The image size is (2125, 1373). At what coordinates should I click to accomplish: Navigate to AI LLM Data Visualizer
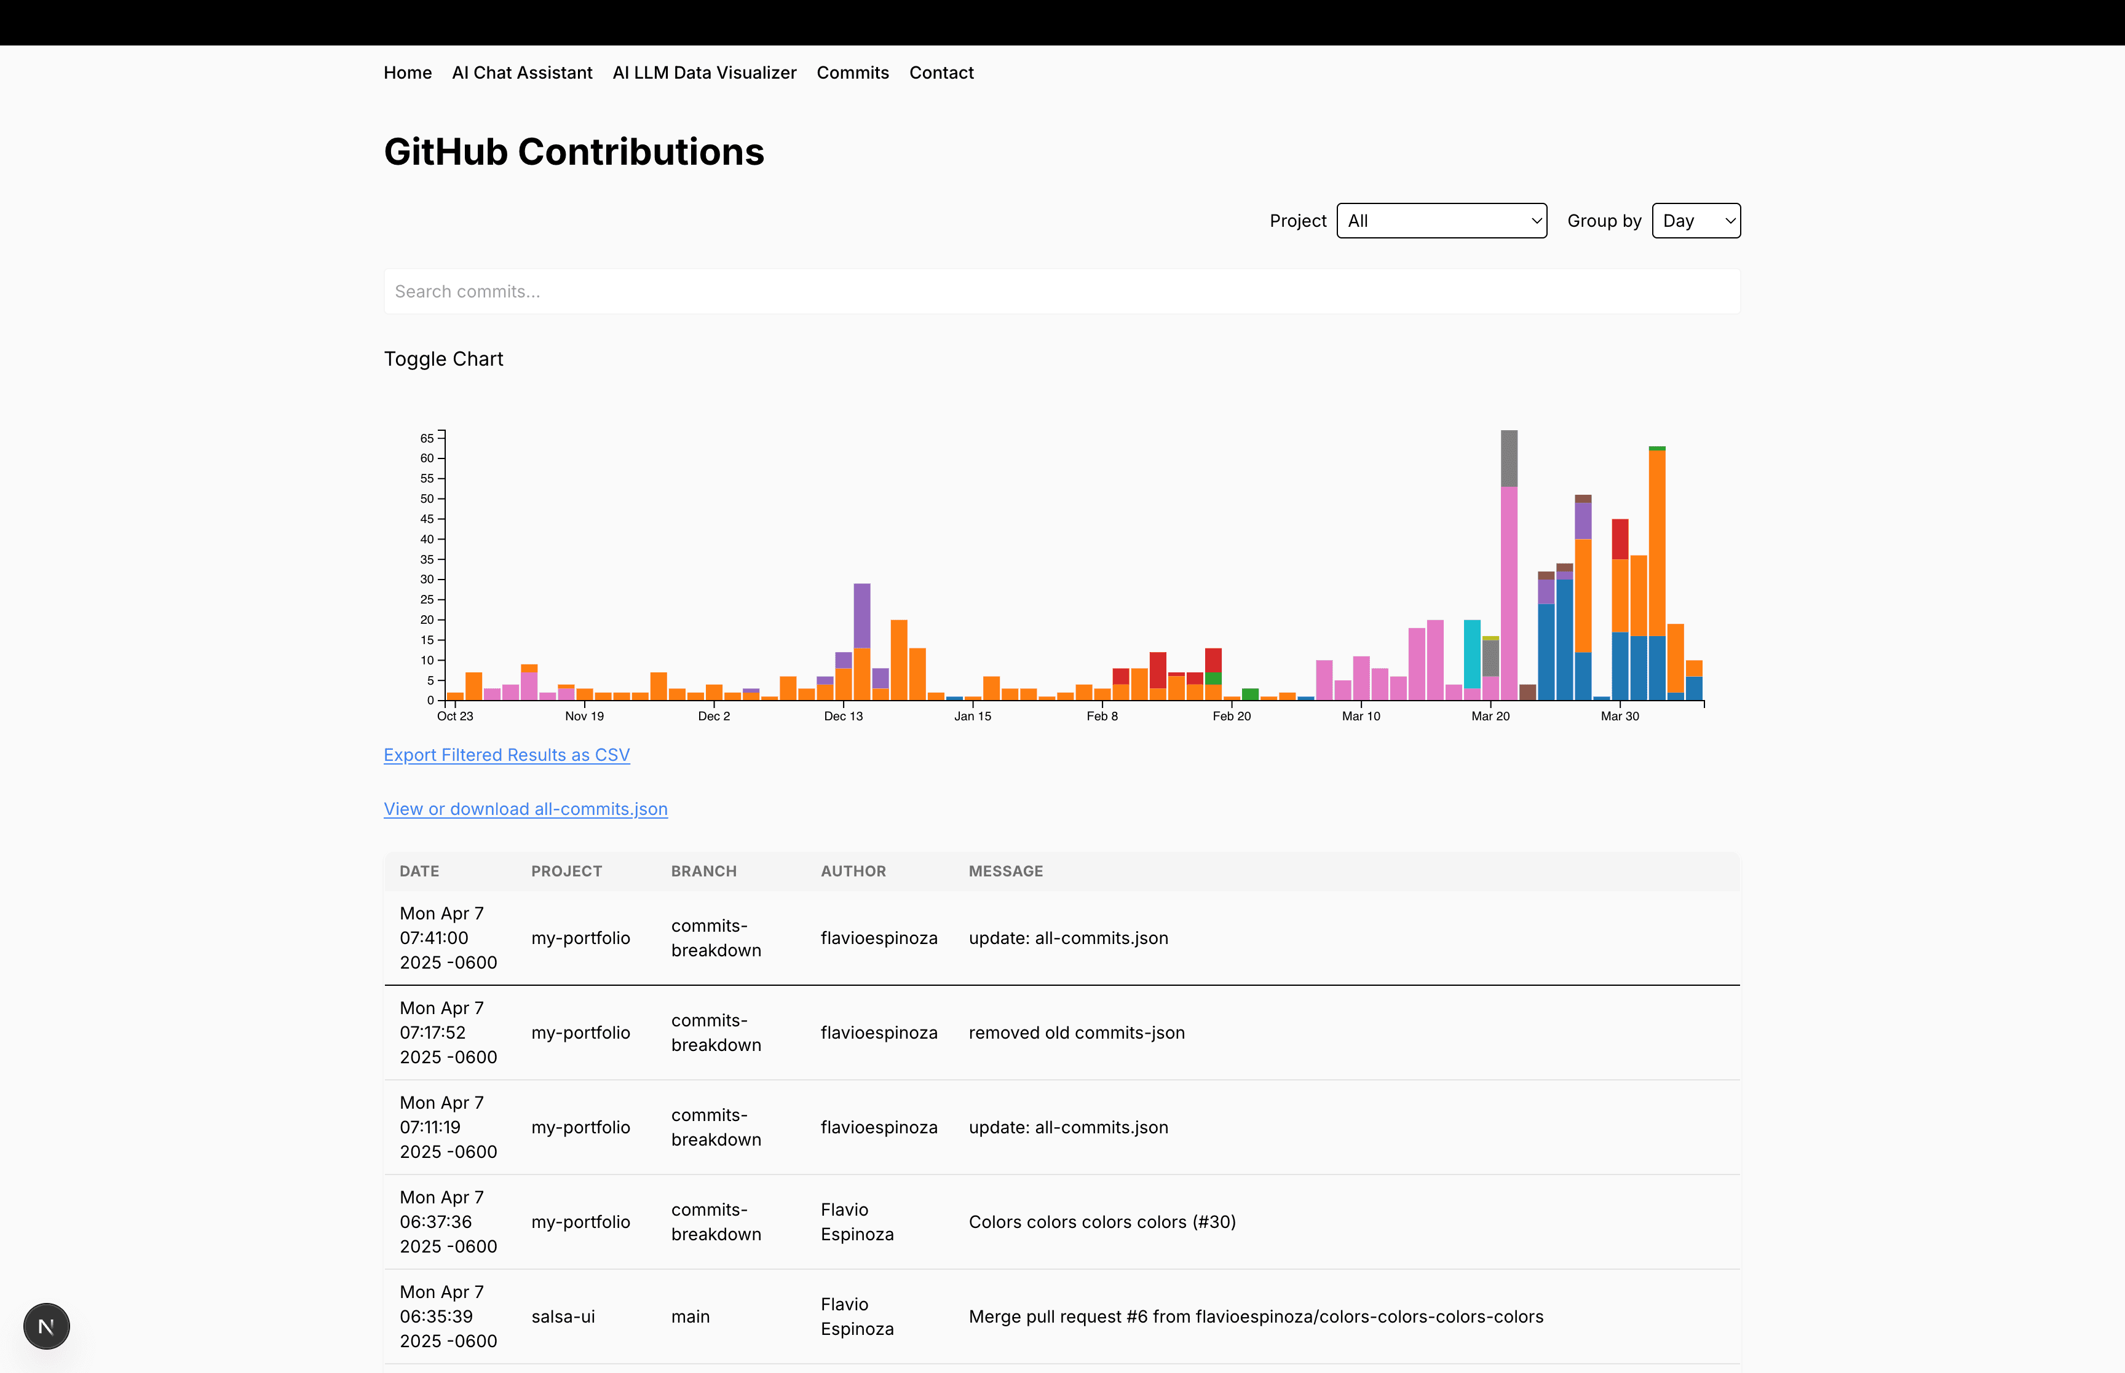click(x=705, y=73)
